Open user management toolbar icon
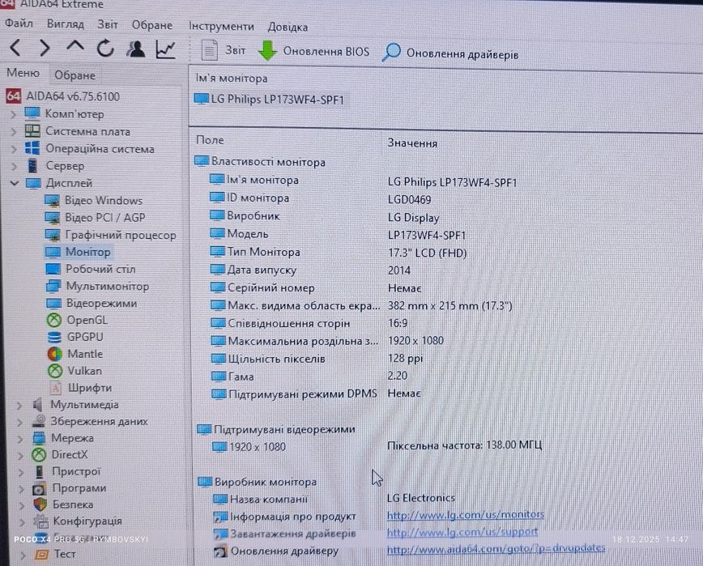This screenshot has width=703, height=566. click(x=135, y=49)
